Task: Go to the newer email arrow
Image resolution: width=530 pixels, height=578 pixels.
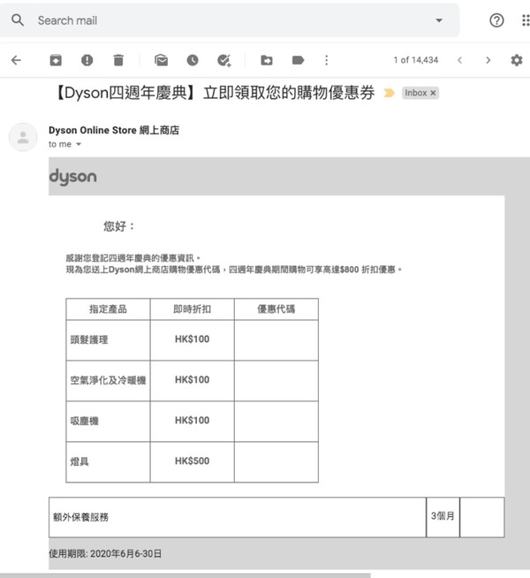Action: [x=459, y=60]
